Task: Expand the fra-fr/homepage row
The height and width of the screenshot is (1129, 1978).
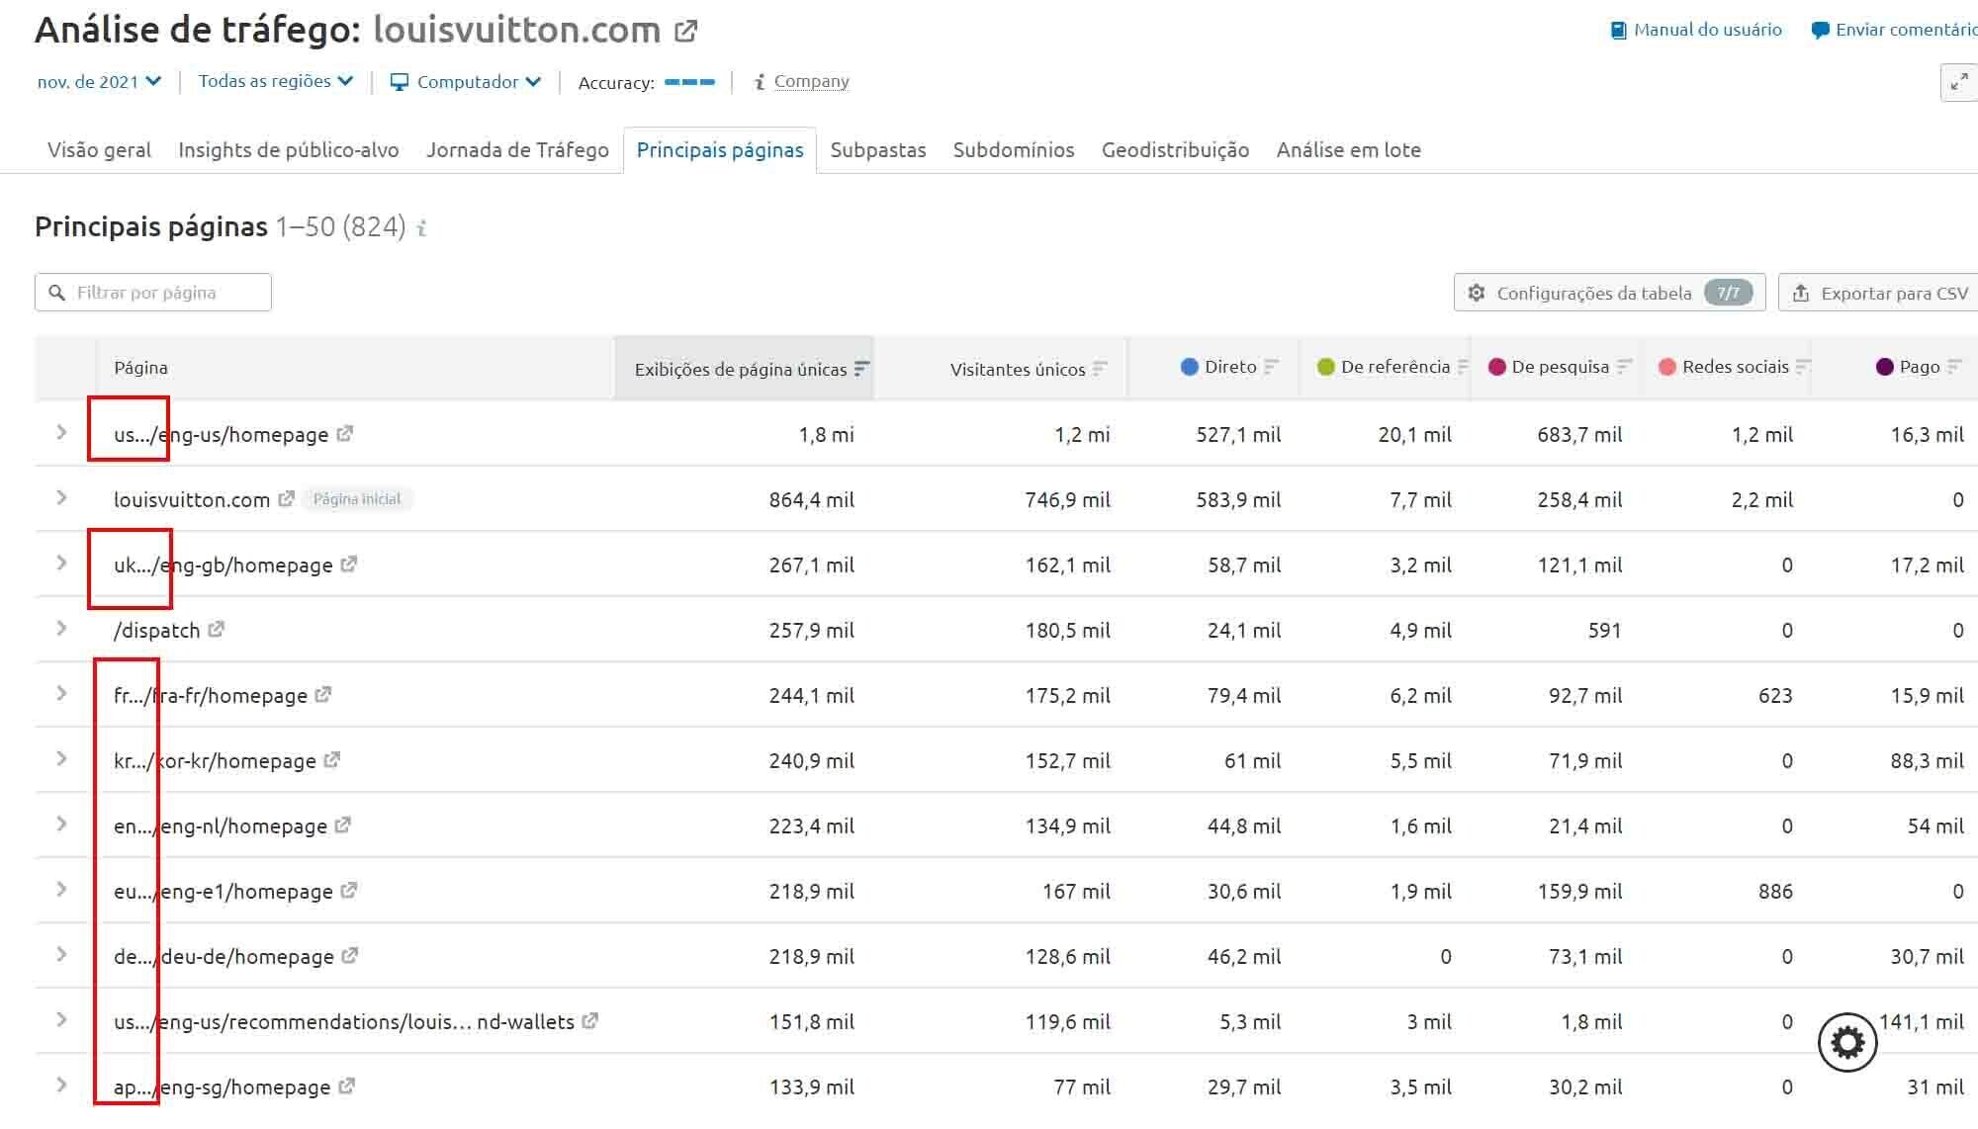Action: pos(61,693)
